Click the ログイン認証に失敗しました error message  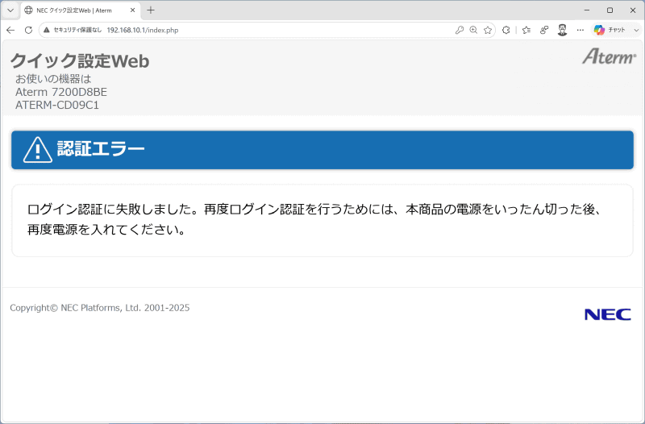tap(315, 219)
